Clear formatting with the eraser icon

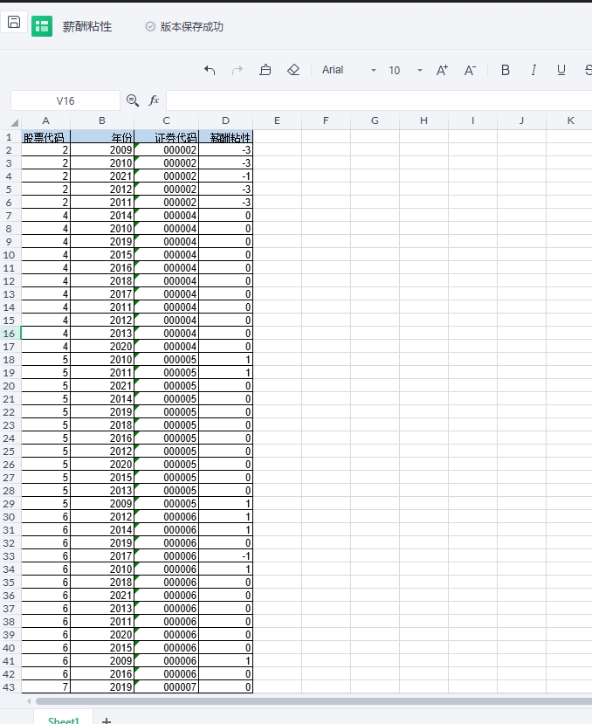point(293,71)
